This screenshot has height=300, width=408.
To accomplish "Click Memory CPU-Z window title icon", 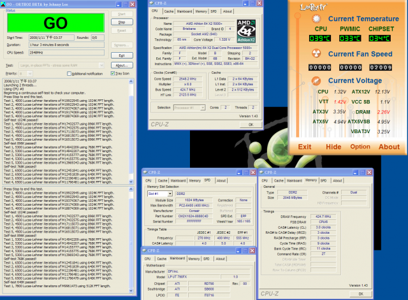I will point(261,173).
